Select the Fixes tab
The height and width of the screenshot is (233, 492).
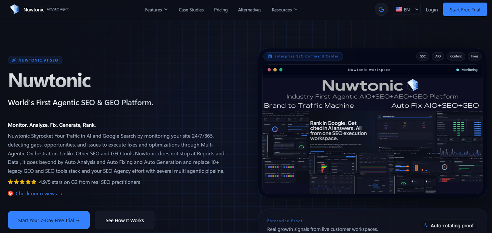[x=474, y=56]
